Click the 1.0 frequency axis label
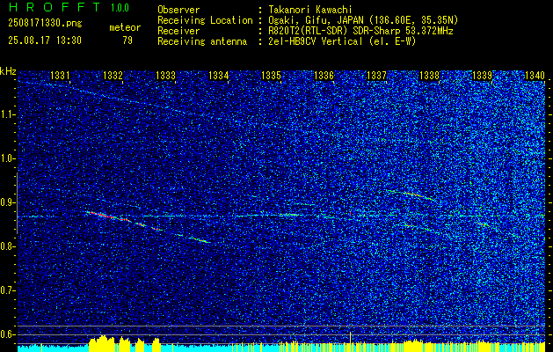The image size is (553, 352). [7, 158]
